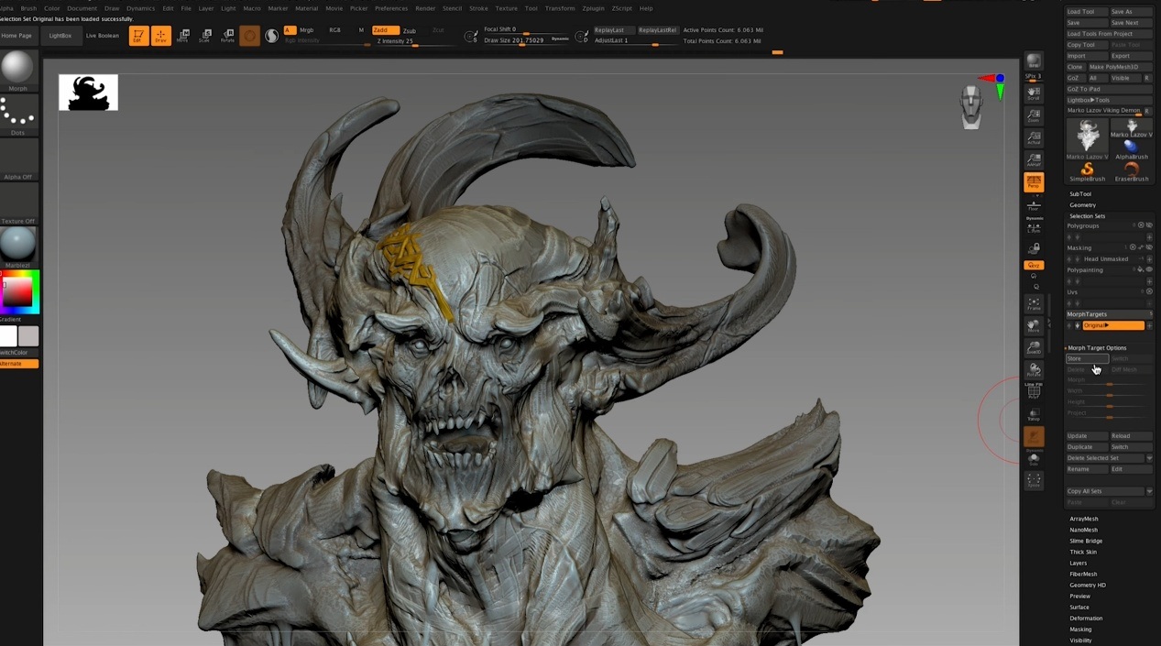Select the SimpleBrush tool
Viewport: 1161px width, 646px height.
tap(1087, 171)
